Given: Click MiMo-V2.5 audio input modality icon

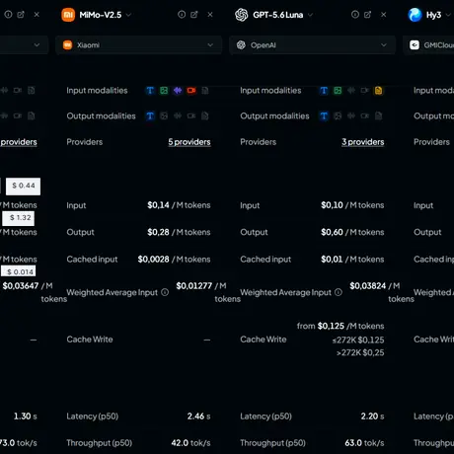Looking at the screenshot, I should point(178,91).
